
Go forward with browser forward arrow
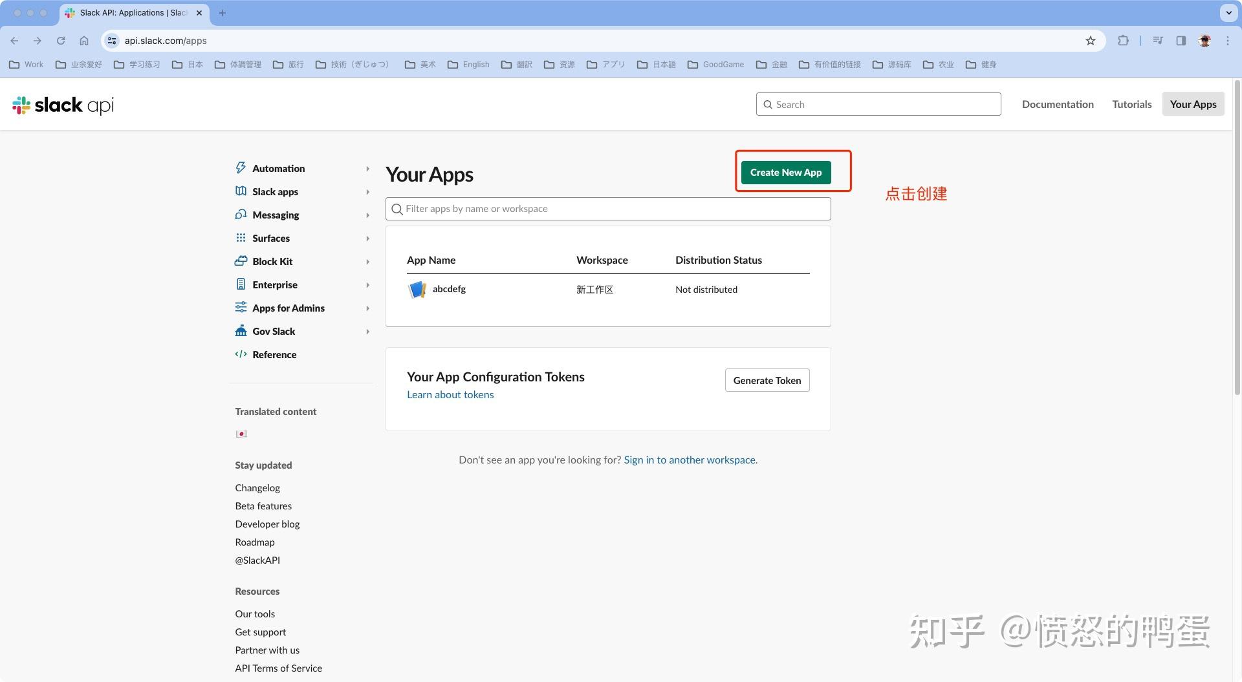coord(38,41)
